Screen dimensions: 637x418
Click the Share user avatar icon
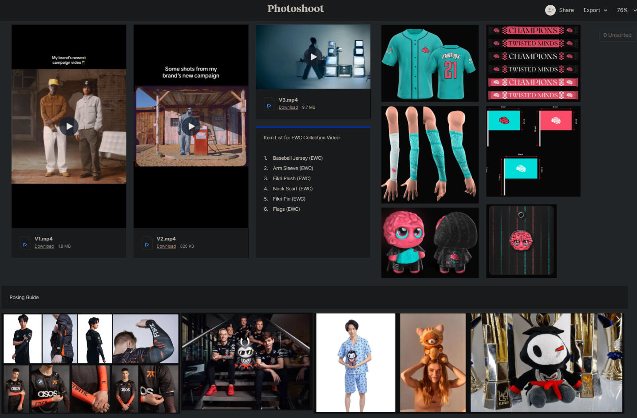point(550,10)
